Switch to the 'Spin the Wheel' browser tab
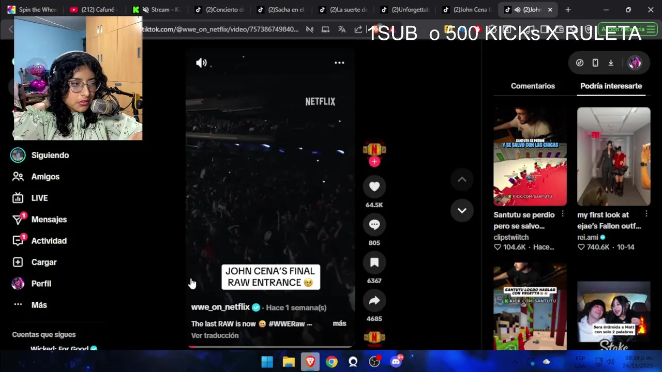 click(x=32, y=9)
